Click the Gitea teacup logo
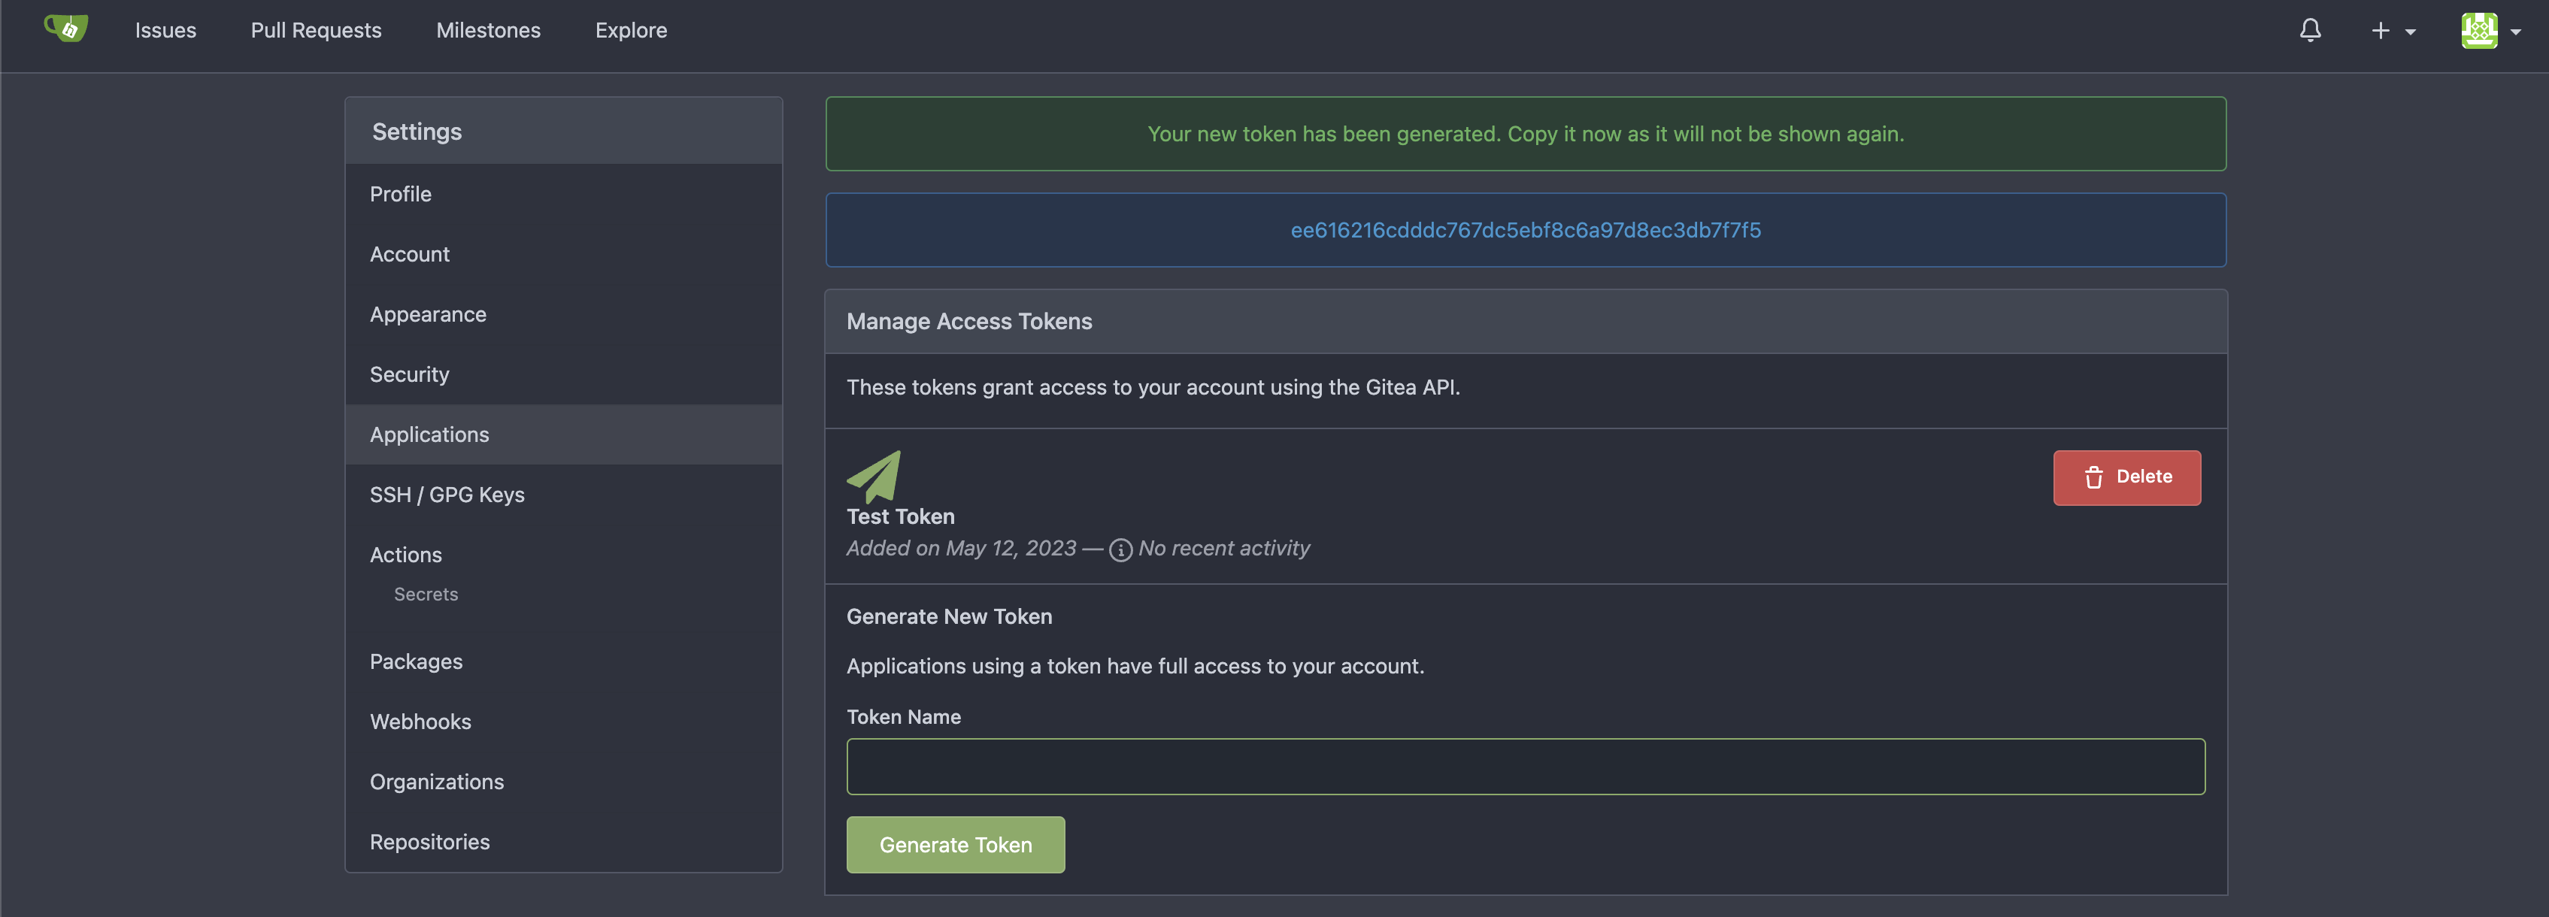 65,29
